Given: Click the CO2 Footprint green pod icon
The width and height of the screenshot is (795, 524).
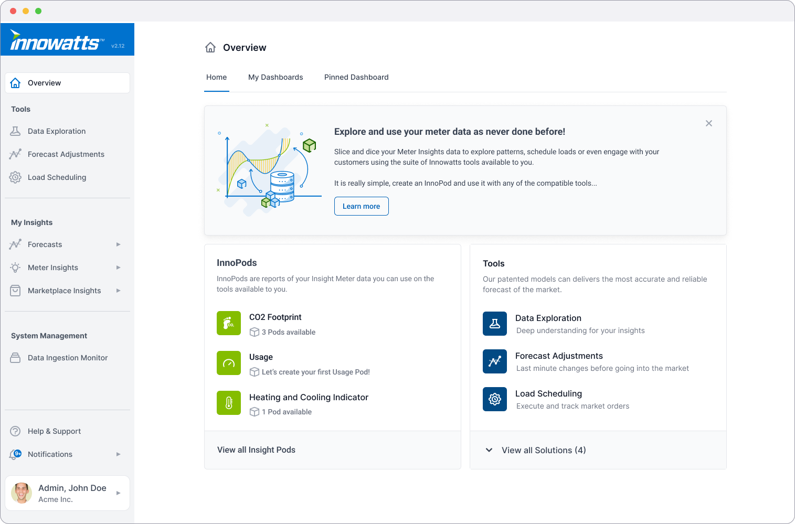Looking at the screenshot, I should [229, 323].
